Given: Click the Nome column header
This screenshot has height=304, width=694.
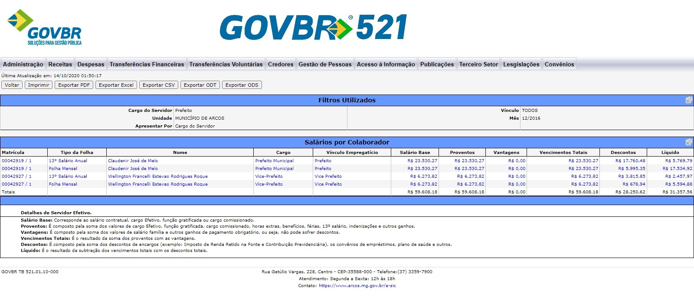Looking at the screenshot, I should pyautogui.click(x=180, y=153).
